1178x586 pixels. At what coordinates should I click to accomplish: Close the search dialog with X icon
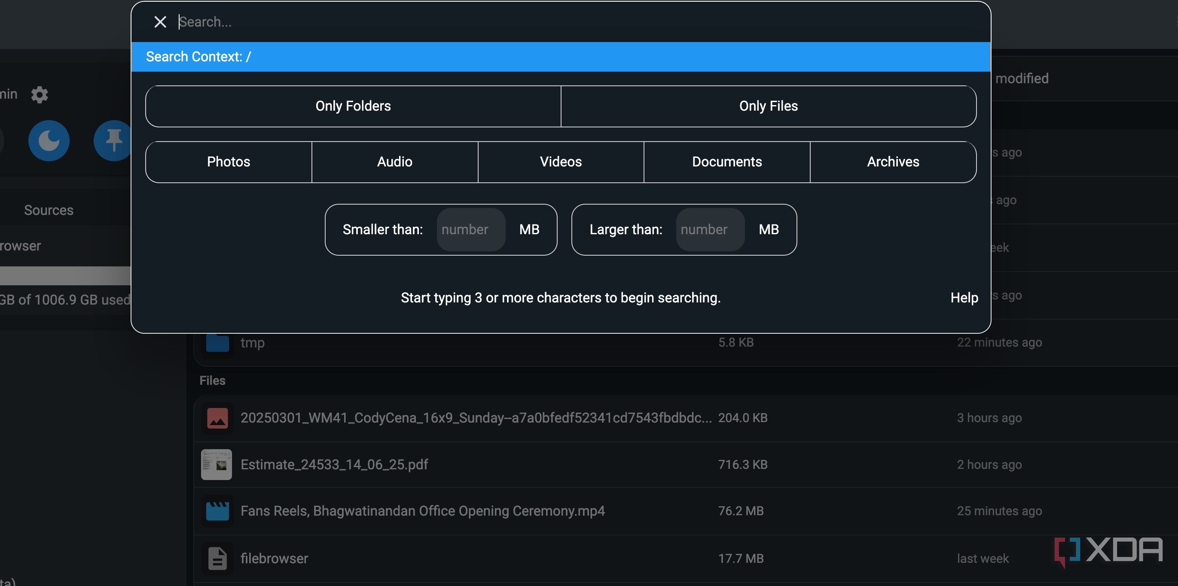click(x=160, y=22)
